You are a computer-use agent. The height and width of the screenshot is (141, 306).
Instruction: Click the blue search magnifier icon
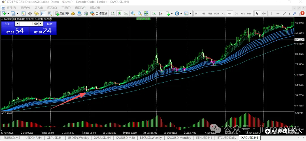pos(294,14)
